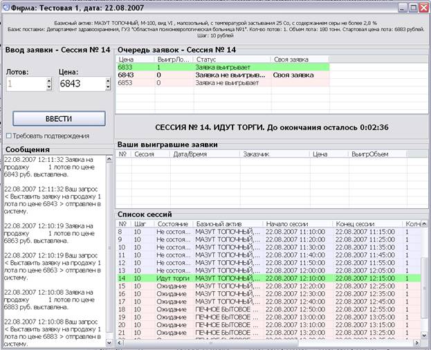The height and width of the screenshot is (350, 431).
Task: Select the winning bid row priced 6833
Action: pos(222,67)
